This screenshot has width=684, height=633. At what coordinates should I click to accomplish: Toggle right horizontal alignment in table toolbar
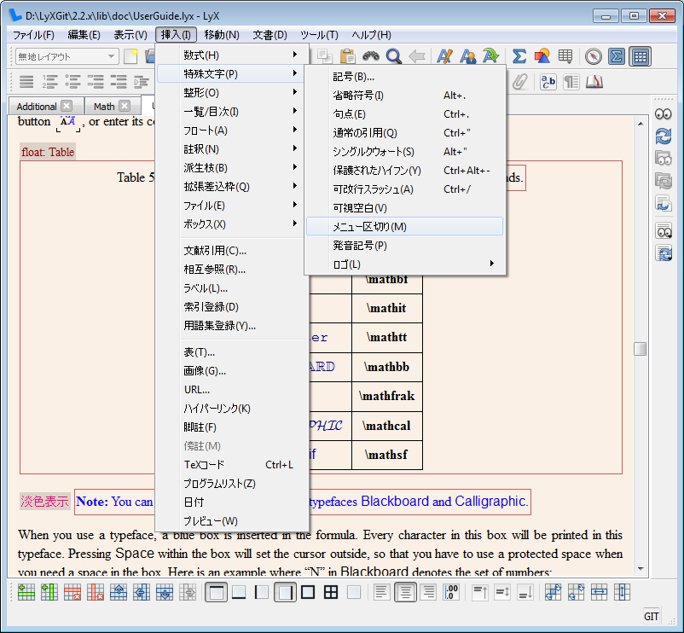click(429, 592)
